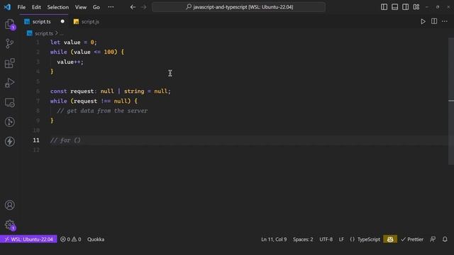Split the editor right
This screenshot has height=255, width=454.
[x=434, y=21]
